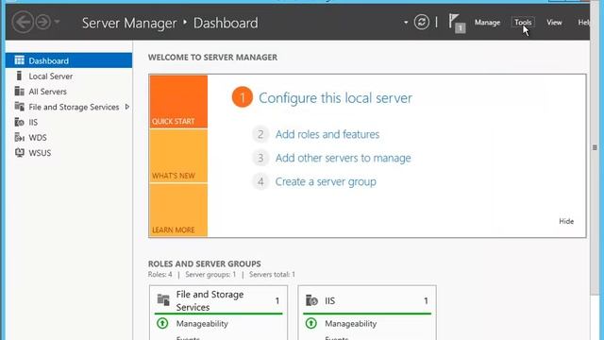Refresh the Server Manager dashboard
Viewport: 604px width, 340px height.
[x=422, y=22]
